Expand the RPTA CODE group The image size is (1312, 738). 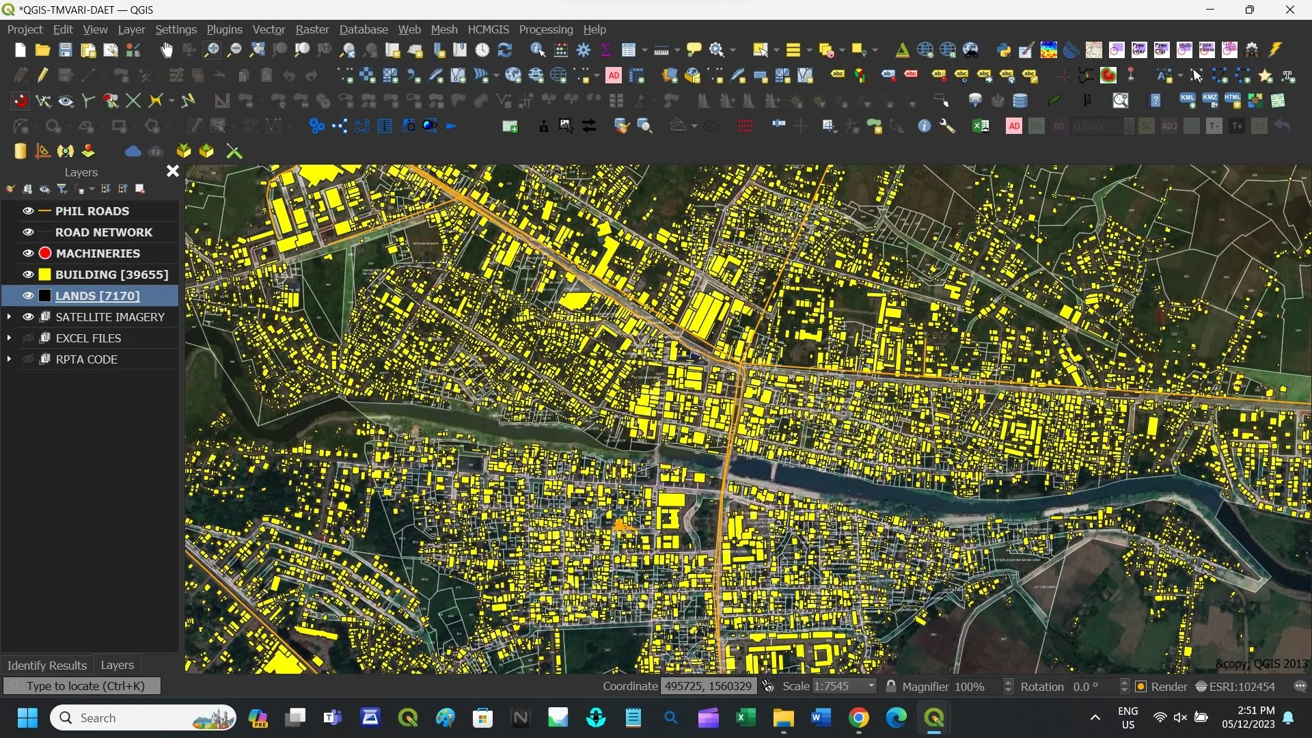tap(9, 359)
